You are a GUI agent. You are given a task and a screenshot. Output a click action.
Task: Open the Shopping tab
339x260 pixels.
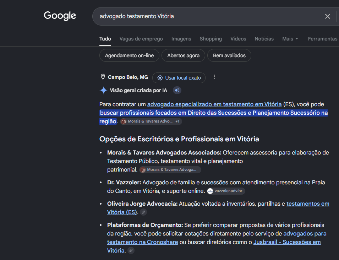pos(211,39)
